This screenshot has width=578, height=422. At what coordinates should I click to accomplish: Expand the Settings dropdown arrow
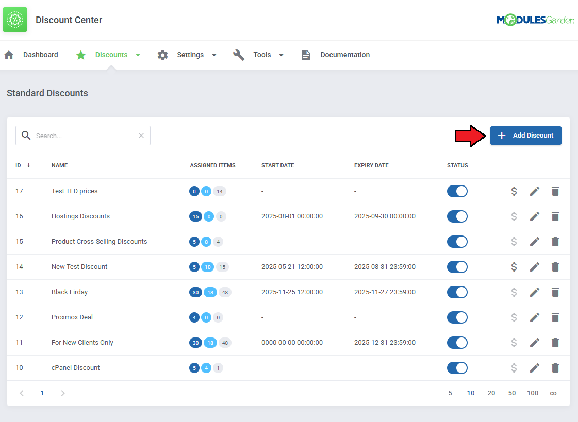click(214, 55)
